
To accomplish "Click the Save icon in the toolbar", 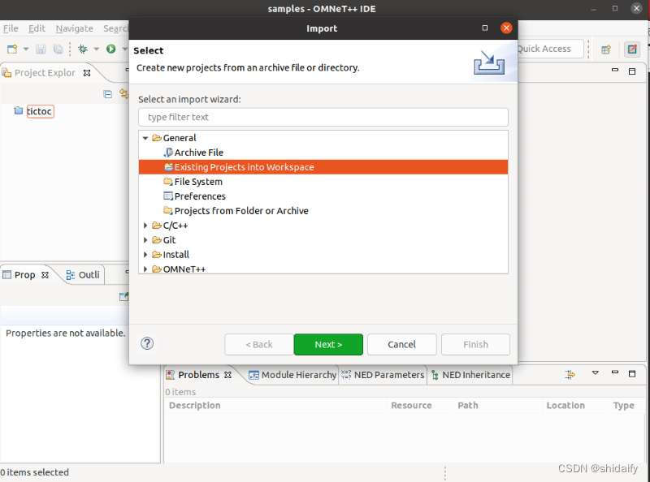I will coord(41,49).
